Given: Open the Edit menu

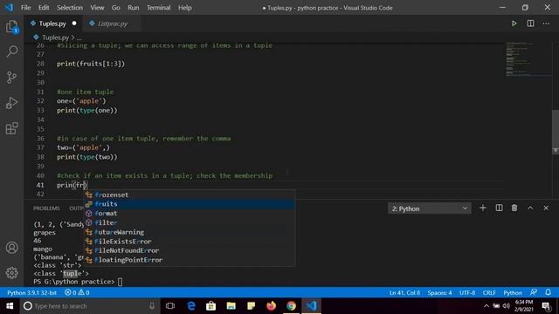Looking at the screenshot, I should [x=44, y=8].
